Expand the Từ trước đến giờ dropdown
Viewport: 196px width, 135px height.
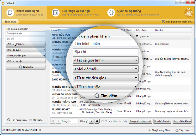click(x=26, y=56)
